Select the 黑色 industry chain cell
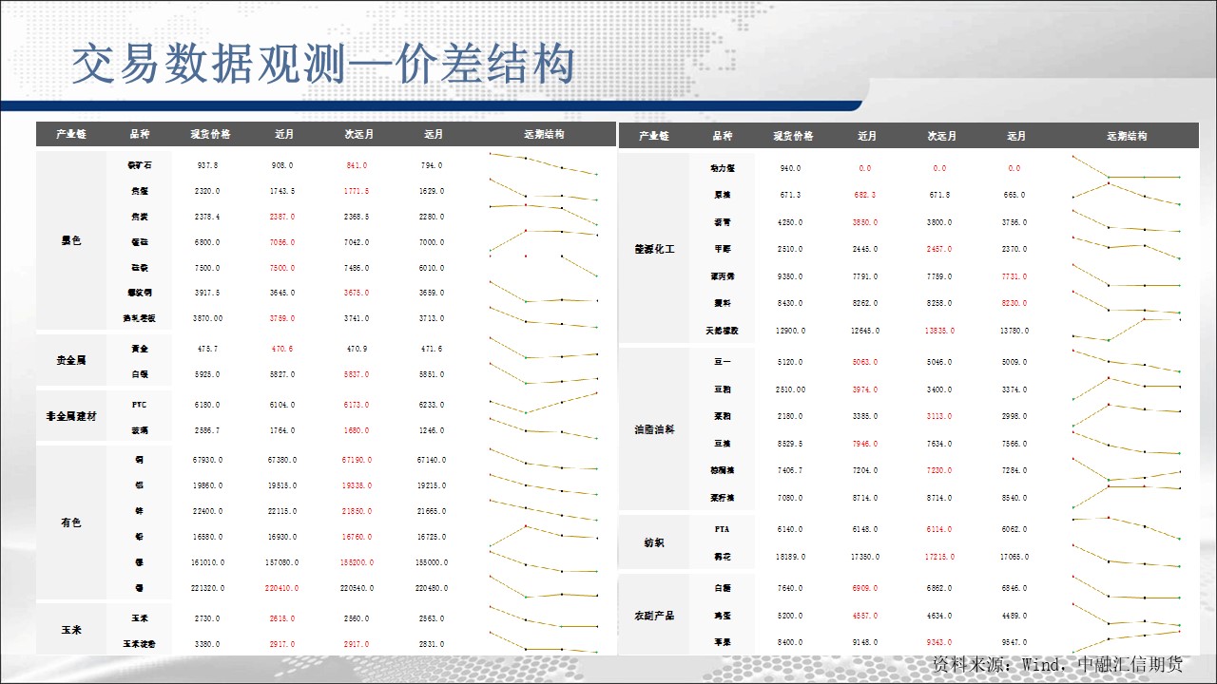 click(x=71, y=240)
